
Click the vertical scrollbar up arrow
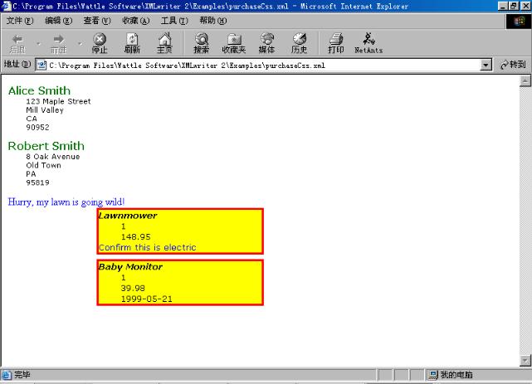click(525, 81)
